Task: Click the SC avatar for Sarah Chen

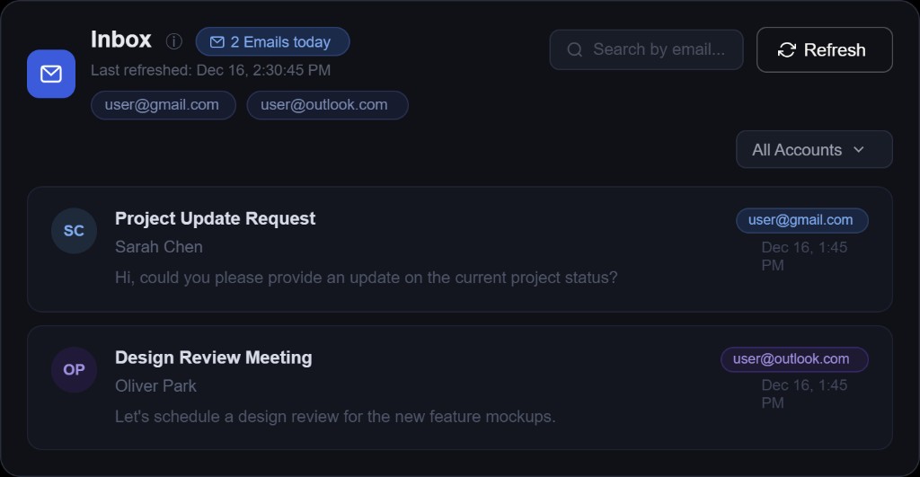Action: 74,231
